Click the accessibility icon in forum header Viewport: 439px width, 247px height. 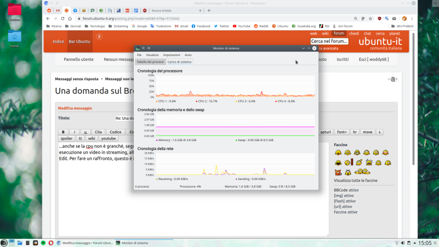99,37
